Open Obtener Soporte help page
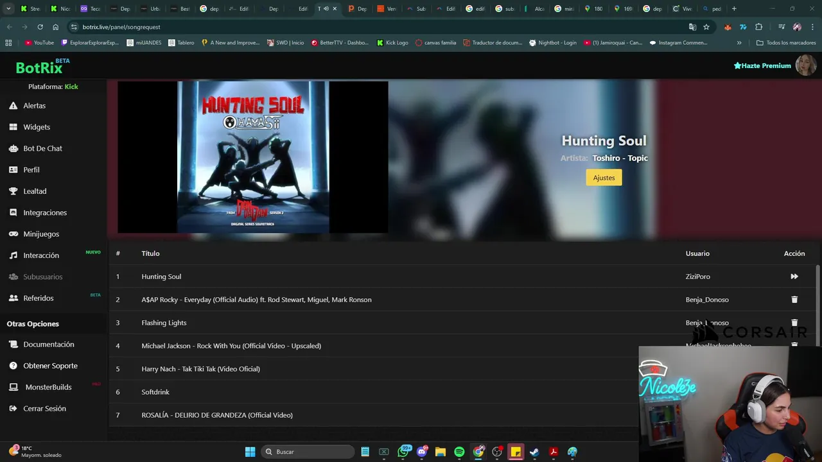 [x=50, y=366]
